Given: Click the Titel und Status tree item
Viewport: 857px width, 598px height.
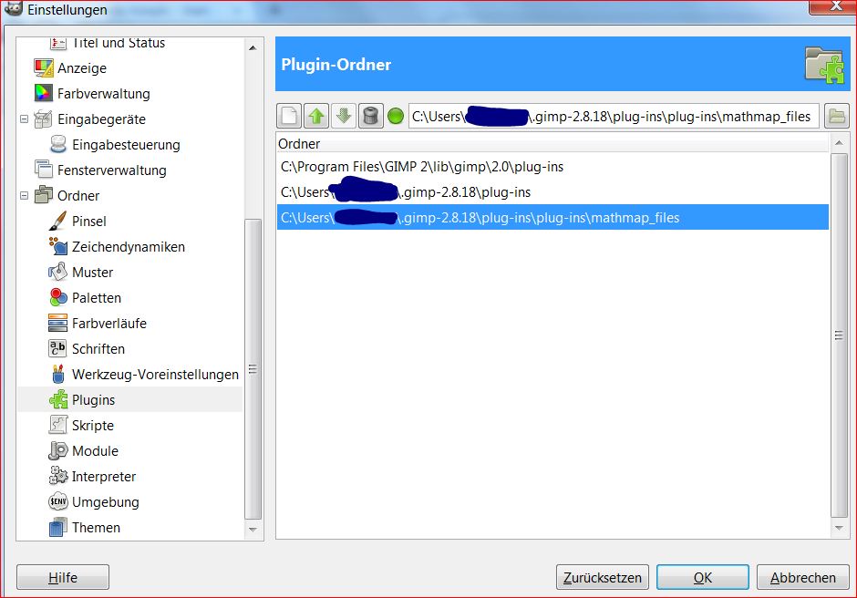Looking at the screenshot, I should click(x=118, y=43).
